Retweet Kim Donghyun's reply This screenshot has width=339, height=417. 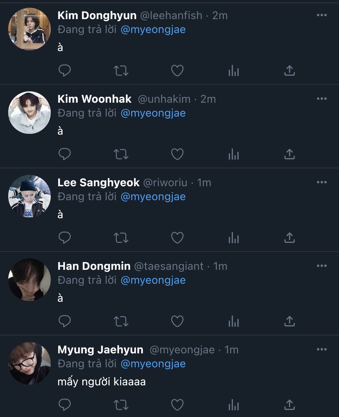click(121, 70)
